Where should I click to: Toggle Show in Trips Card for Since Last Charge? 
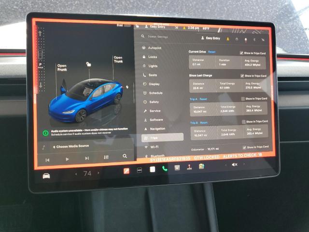tap(242, 76)
